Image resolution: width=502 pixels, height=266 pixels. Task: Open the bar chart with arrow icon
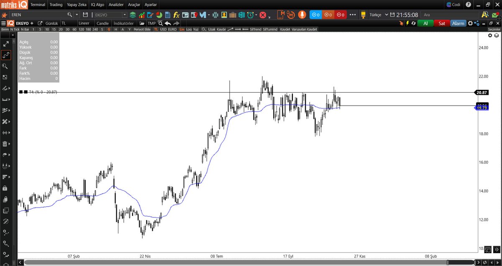(142, 15)
